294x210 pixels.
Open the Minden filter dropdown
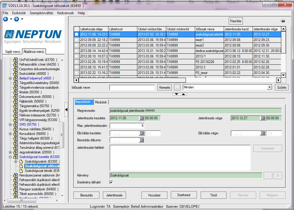269,87
